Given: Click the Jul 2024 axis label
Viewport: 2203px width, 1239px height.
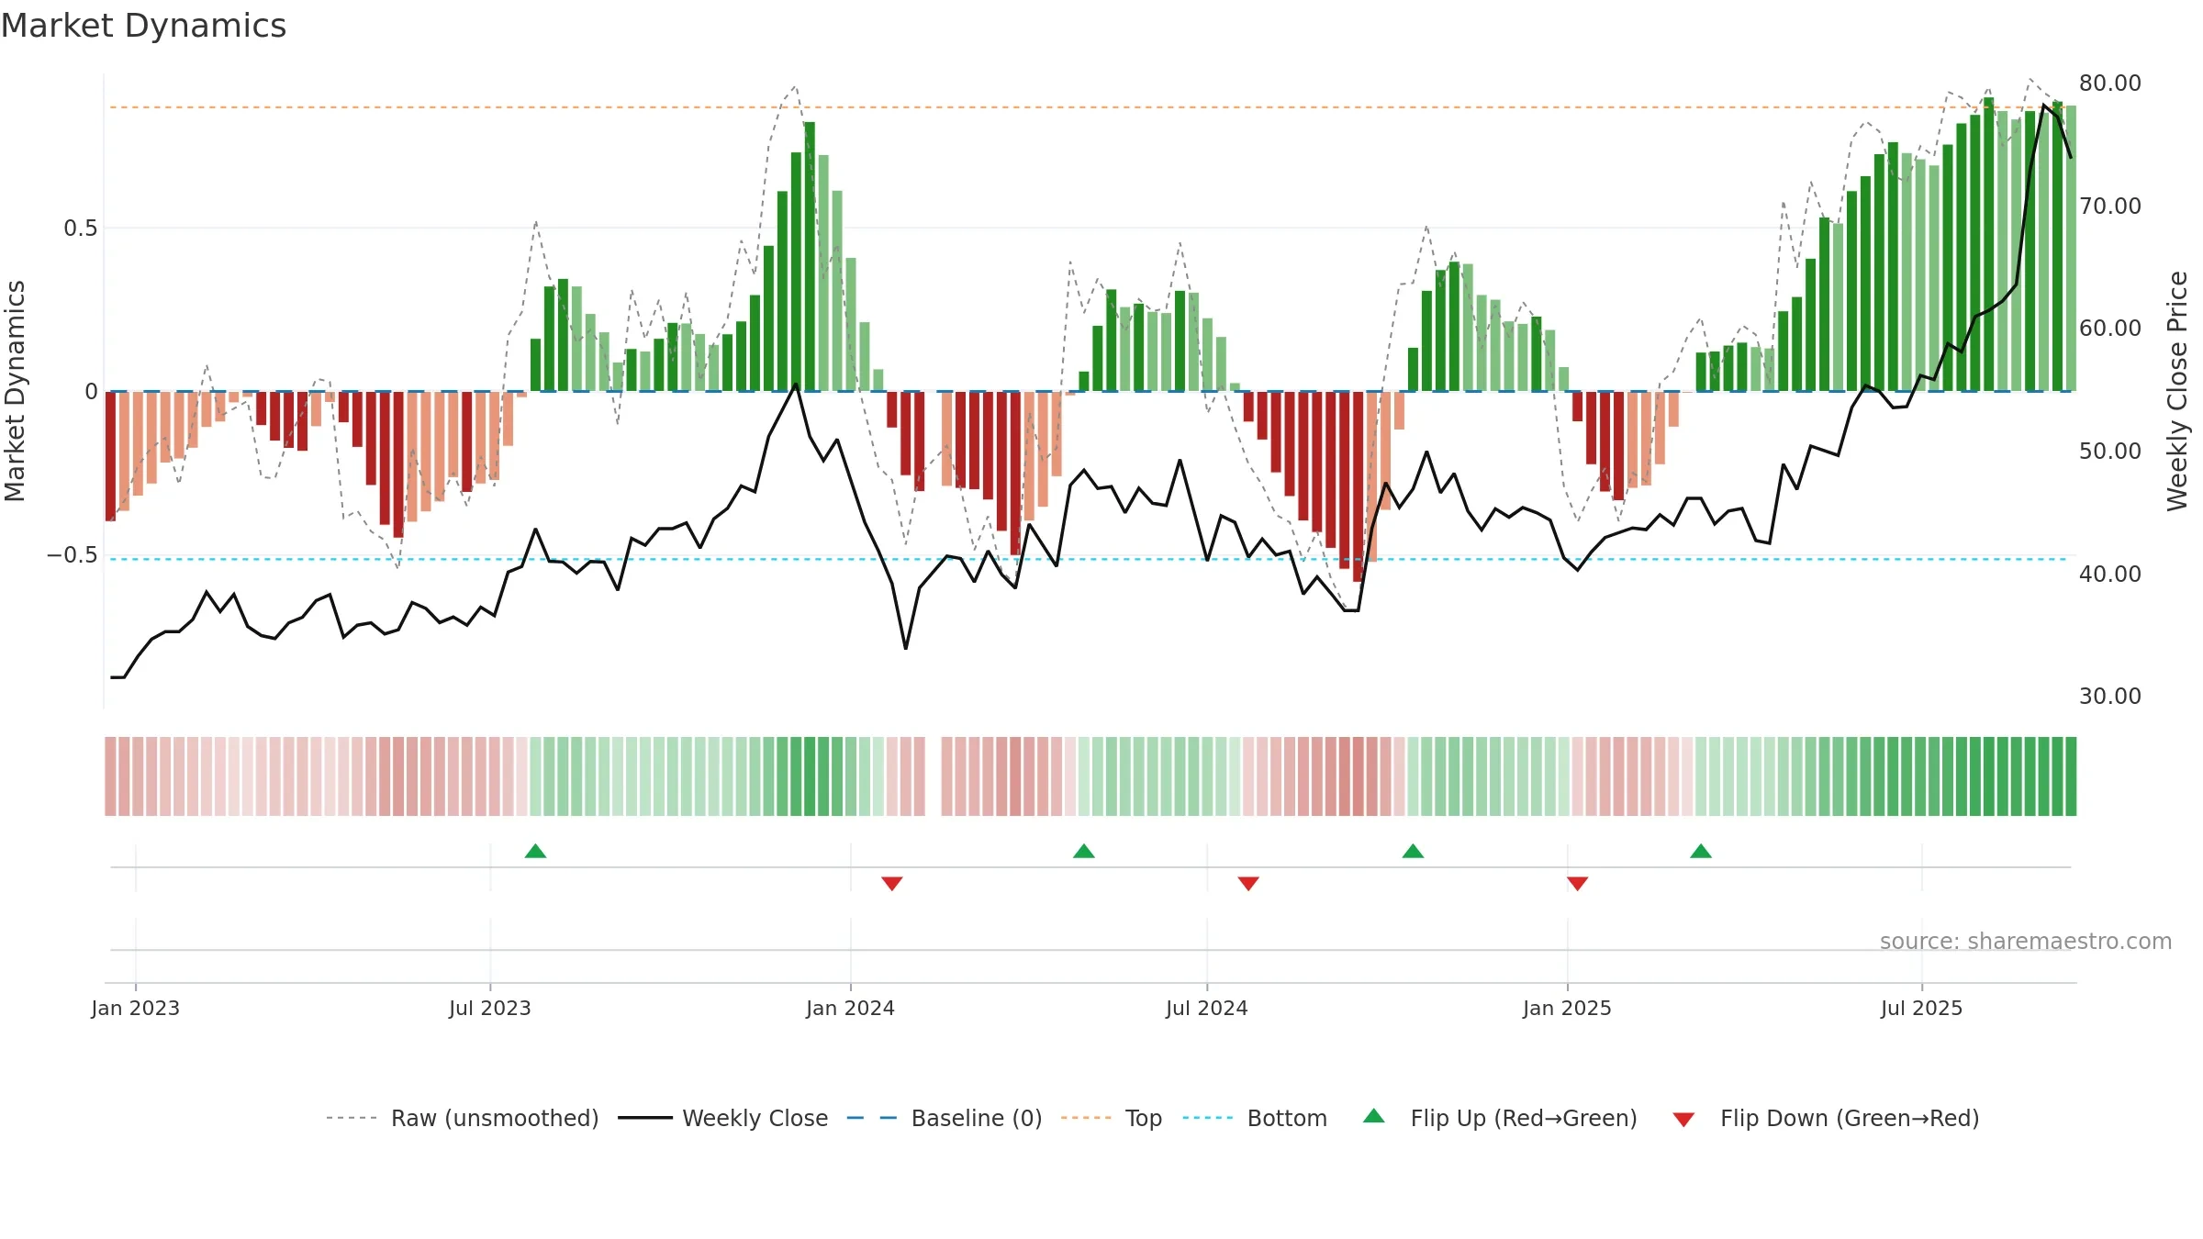Looking at the screenshot, I should (1207, 1008).
